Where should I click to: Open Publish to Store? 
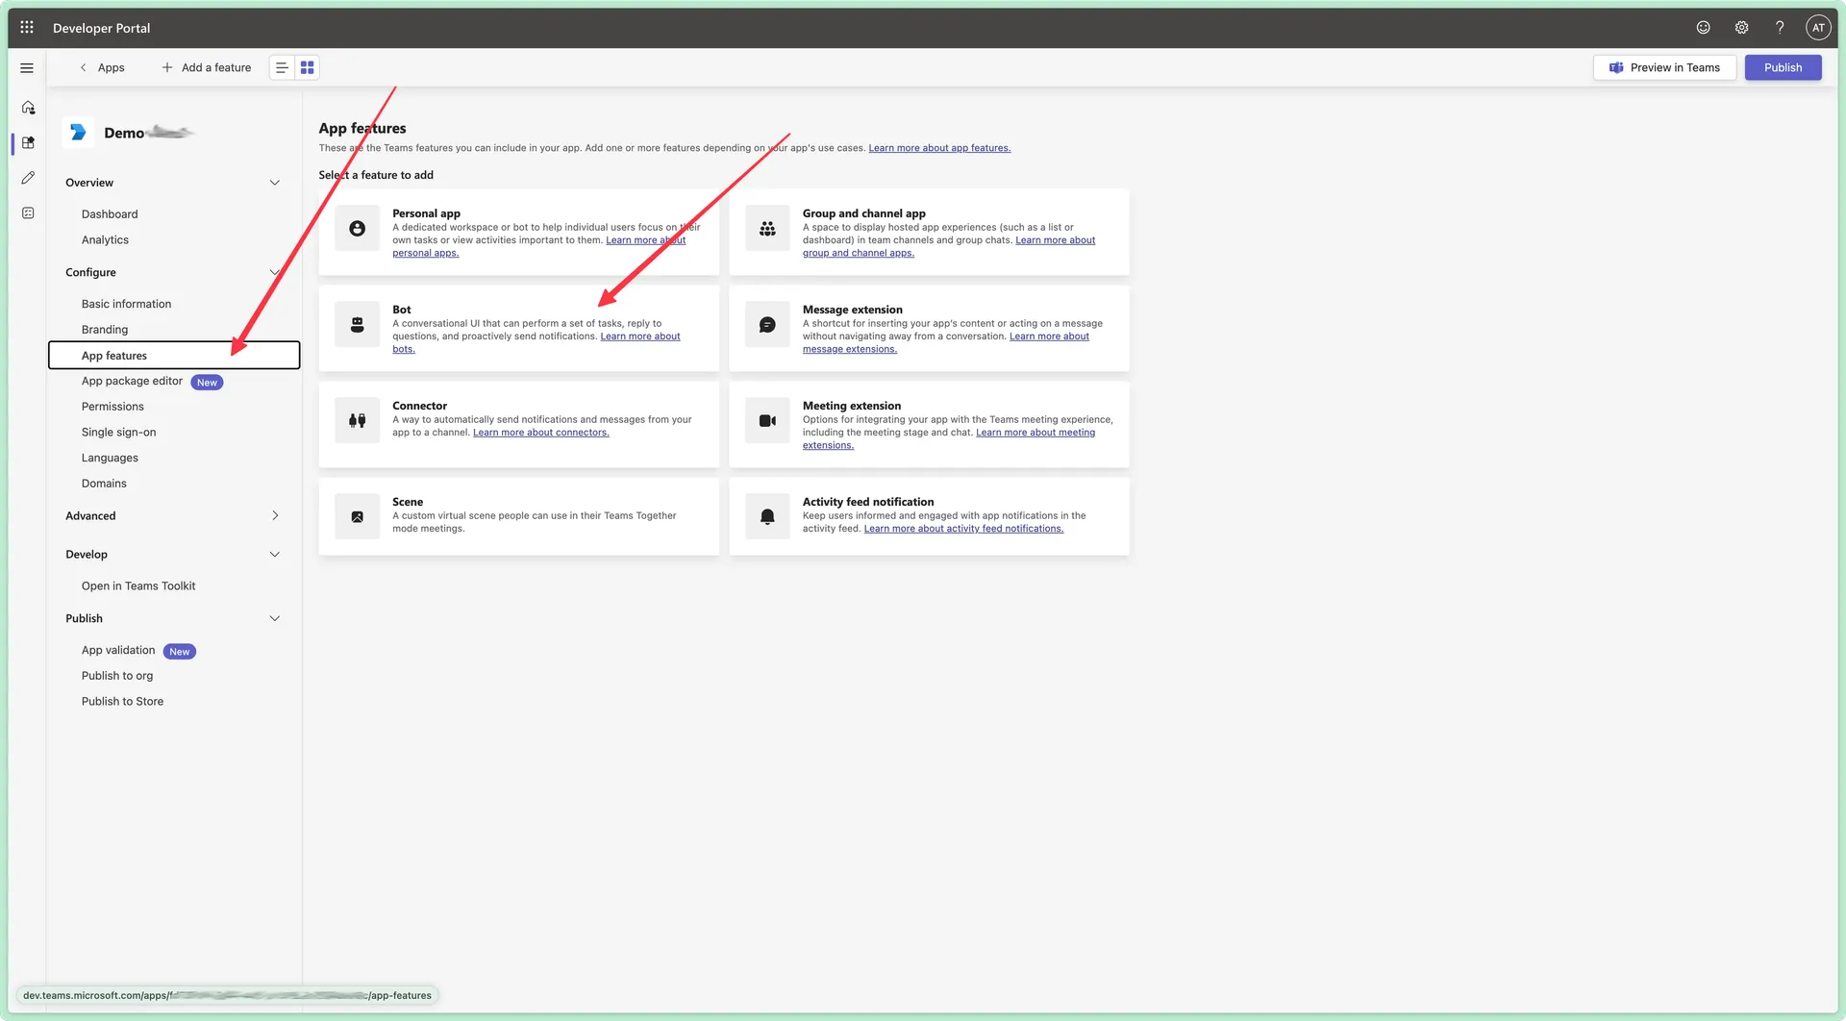122,702
